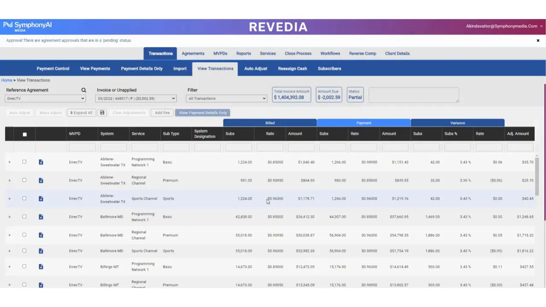Click View Payment Details Only button

(203, 113)
